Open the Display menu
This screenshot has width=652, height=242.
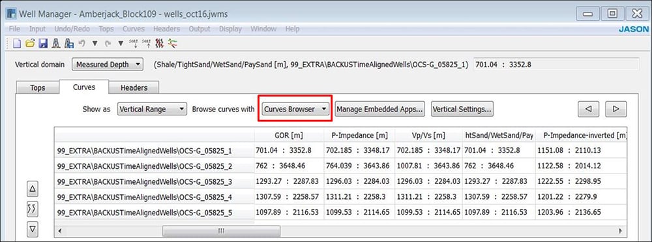230,29
